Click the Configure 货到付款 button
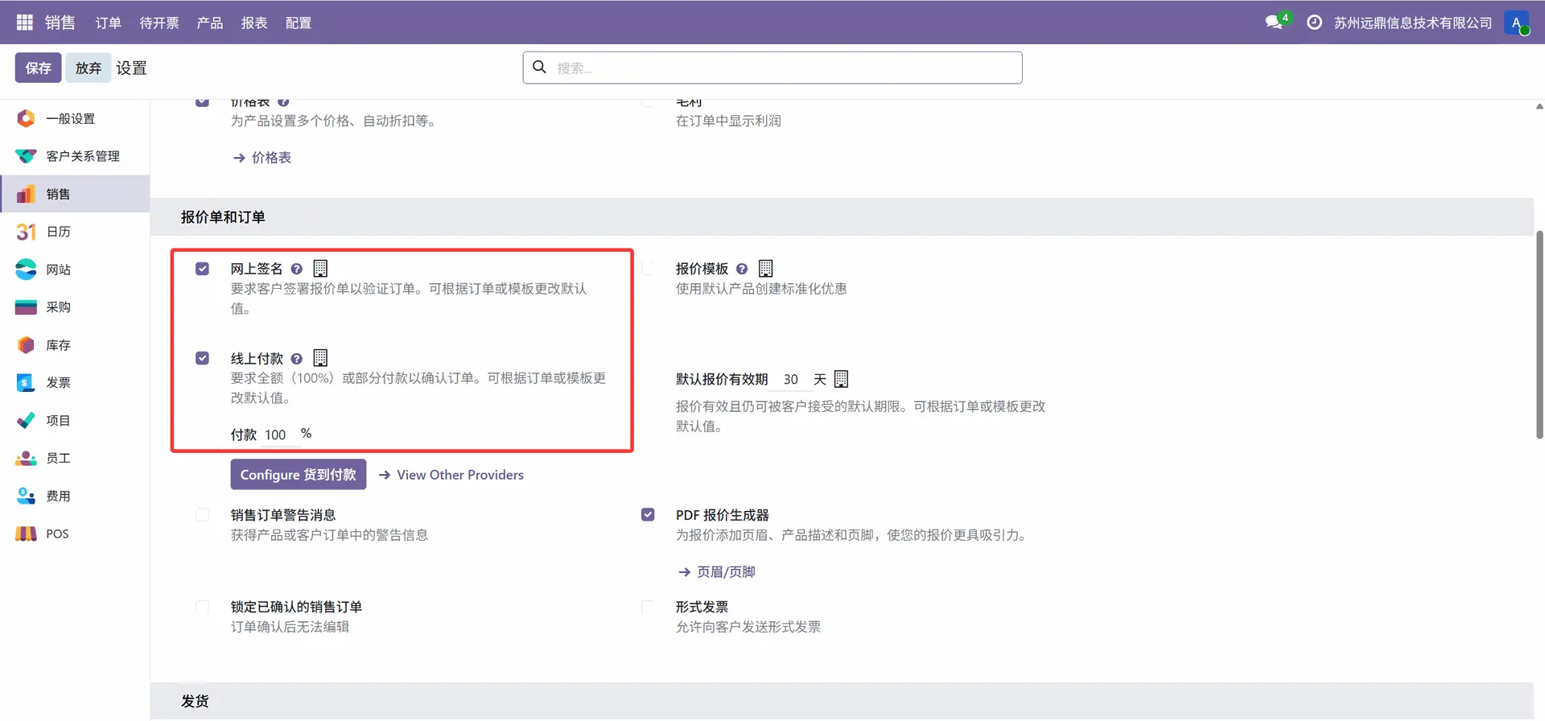 (x=298, y=475)
